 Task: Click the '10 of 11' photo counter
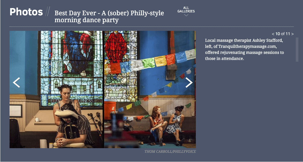[x=283, y=34]
